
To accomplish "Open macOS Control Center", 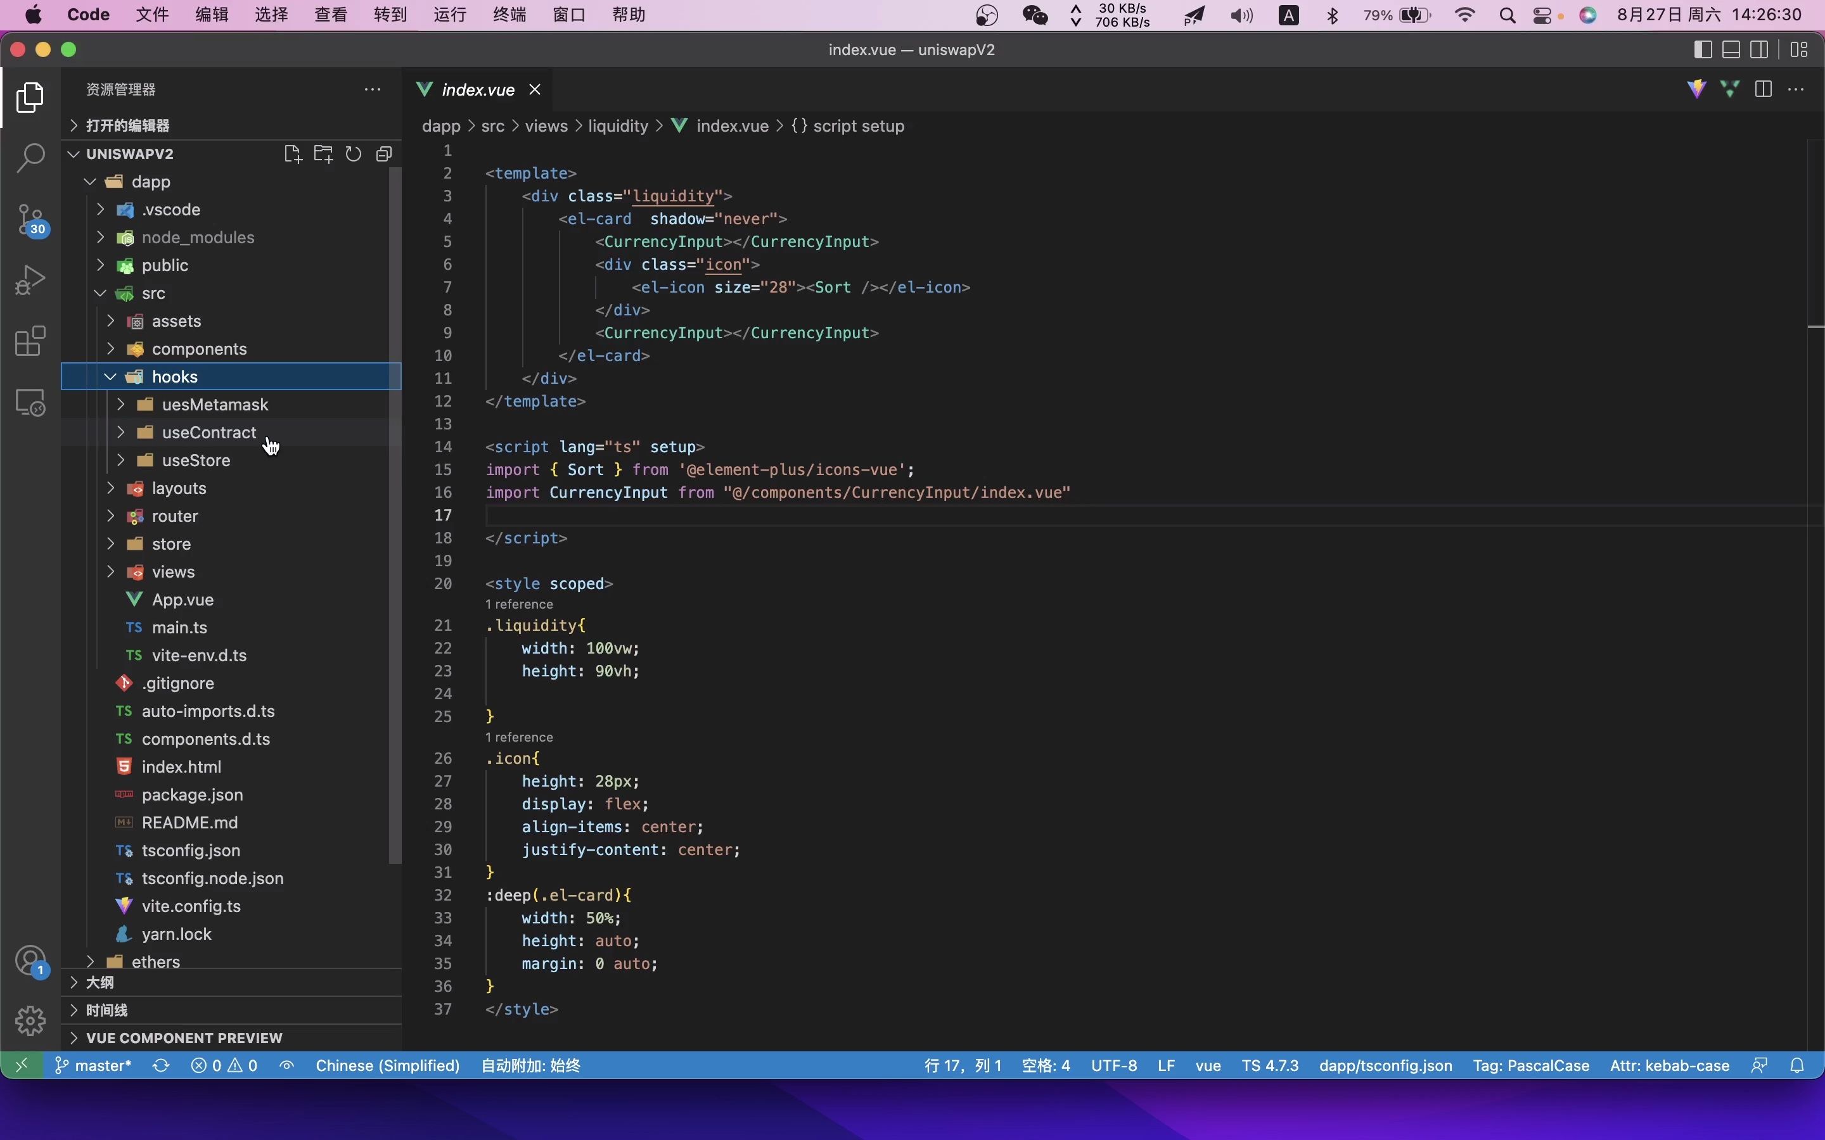I will pyautogui.click(x=1542, y=15).
